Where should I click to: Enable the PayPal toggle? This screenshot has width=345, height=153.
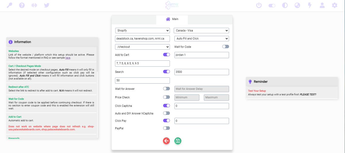pyautogui.click(x=166, y=128)
